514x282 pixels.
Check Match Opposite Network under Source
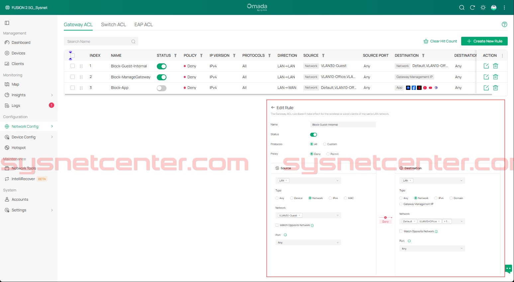(x=277, y=225)
